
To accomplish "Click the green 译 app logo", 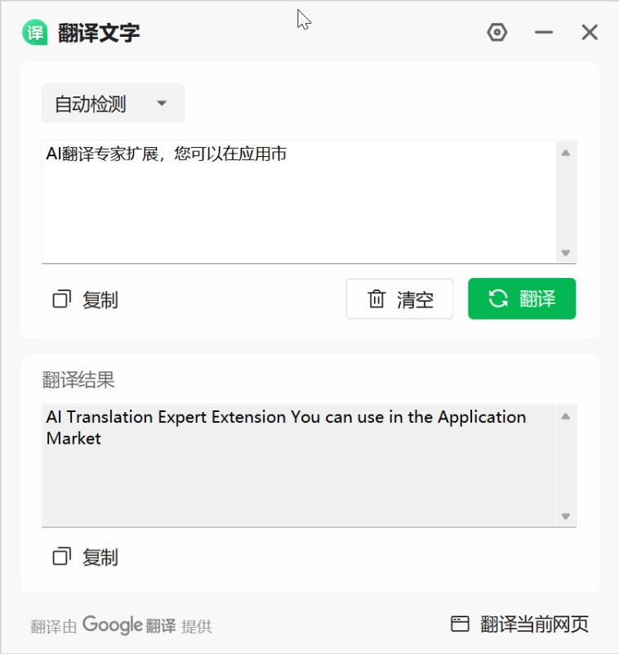I will (34, 33).
